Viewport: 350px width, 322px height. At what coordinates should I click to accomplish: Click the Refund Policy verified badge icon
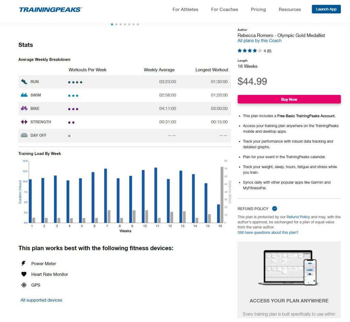(x=274, y=208)
